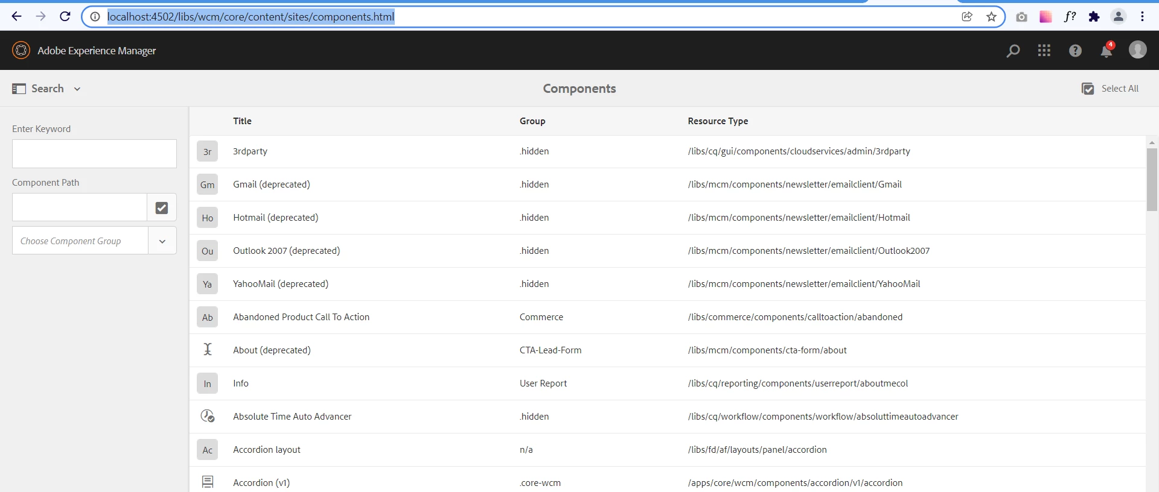
Task: Click the /libs/fd/af/layouts/panel/accordion path
Action: coord(757,450)
